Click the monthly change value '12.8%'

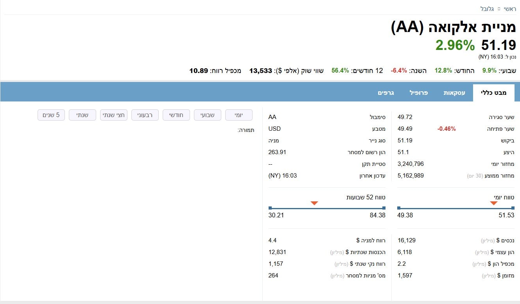click(x=443, y=71)
